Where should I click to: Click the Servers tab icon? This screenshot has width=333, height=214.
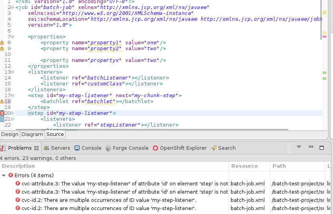pyautogui.click(x=47, y=148)
